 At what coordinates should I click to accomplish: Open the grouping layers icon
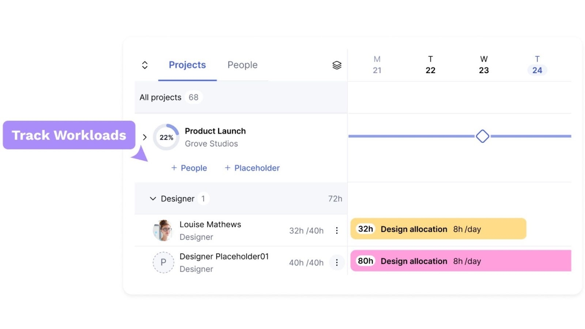[x=337, y=65]
